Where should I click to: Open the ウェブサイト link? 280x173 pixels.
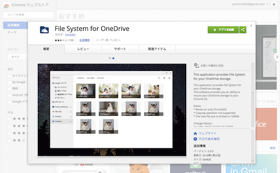pyautogui.click(x=208, y=133)
